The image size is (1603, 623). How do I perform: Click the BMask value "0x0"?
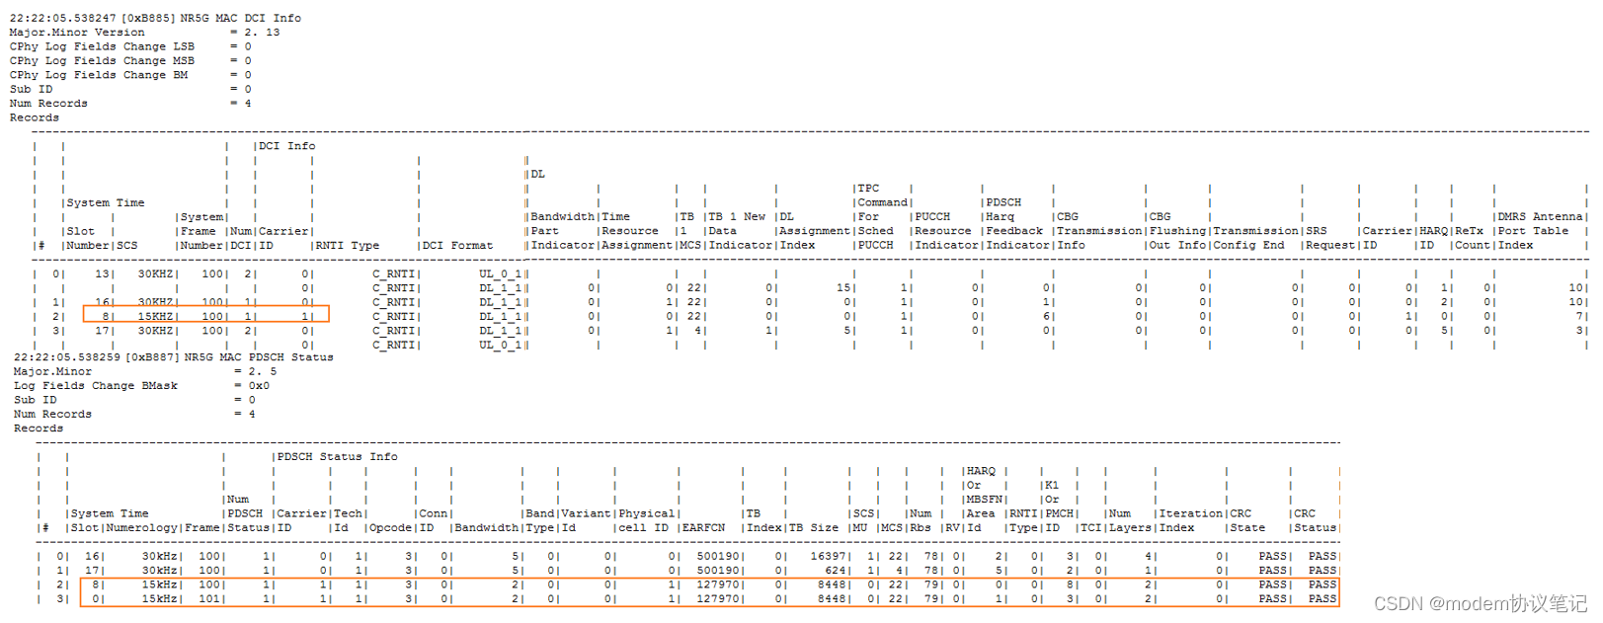pyautogui.click(x=259, y=385)
